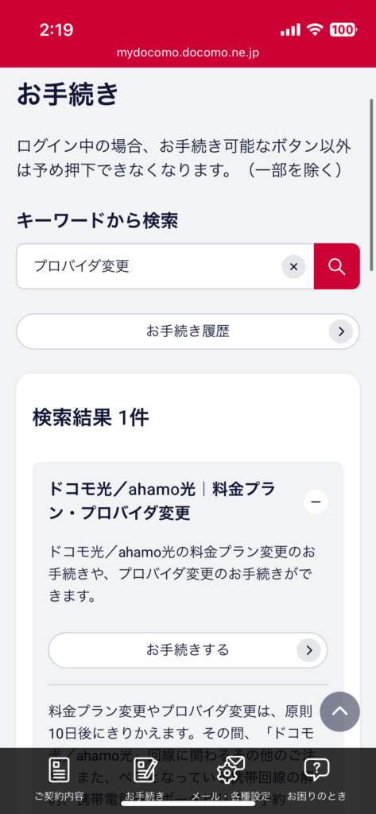Tap the cellular signal bars icon
This screenshot has width=376, height=814.
pos(291,31)
